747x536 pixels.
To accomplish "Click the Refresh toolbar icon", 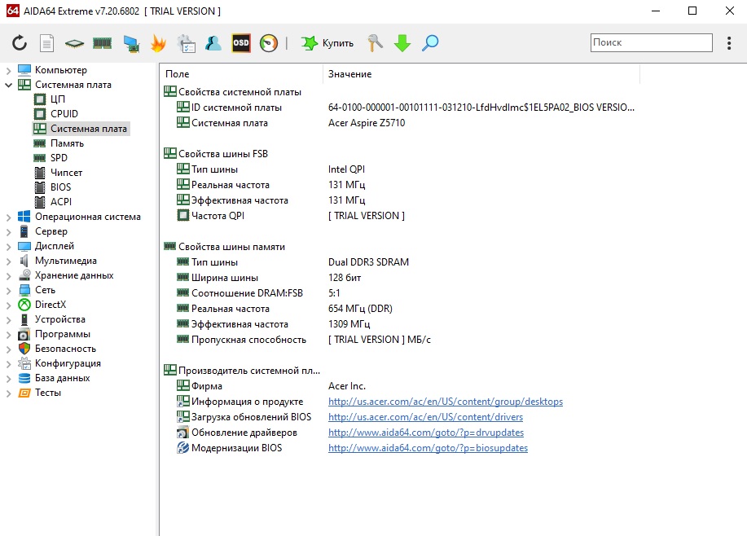I will [20, 43].
